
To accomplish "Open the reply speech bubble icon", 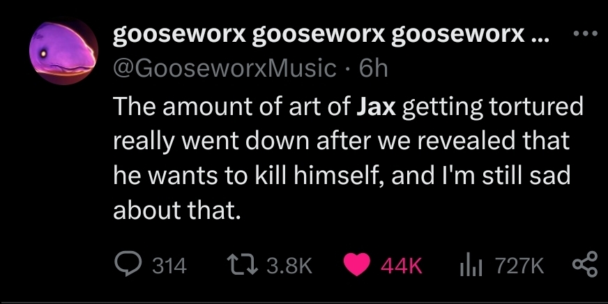I will click(126, 266).
